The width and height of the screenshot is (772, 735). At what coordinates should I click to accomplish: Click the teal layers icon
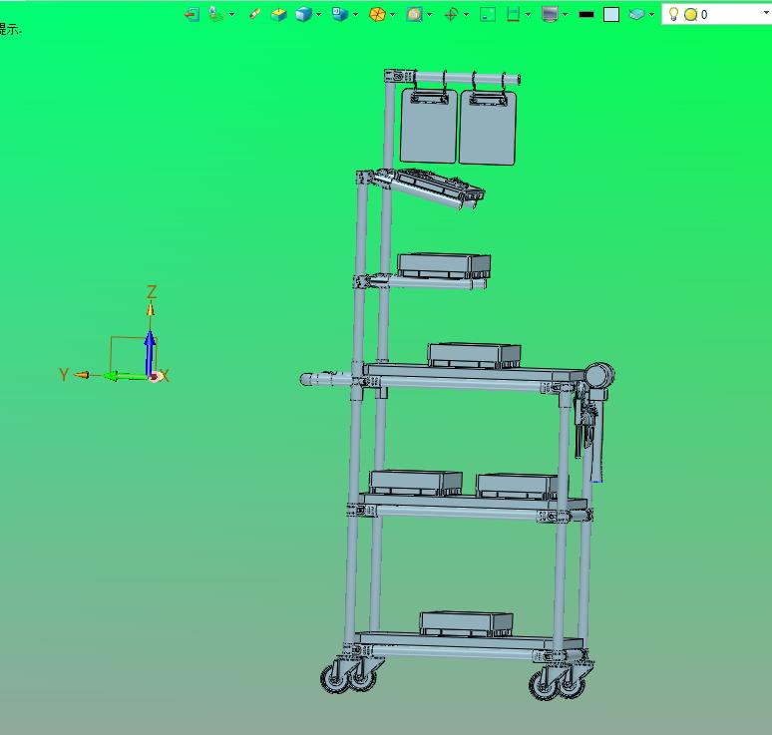(x=636, y=14)
